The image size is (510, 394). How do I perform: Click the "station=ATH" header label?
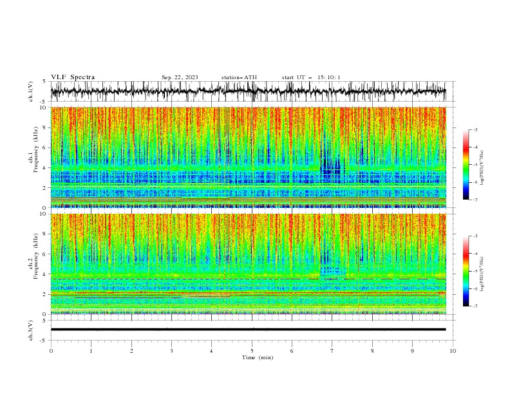click(x=239, y=77)
